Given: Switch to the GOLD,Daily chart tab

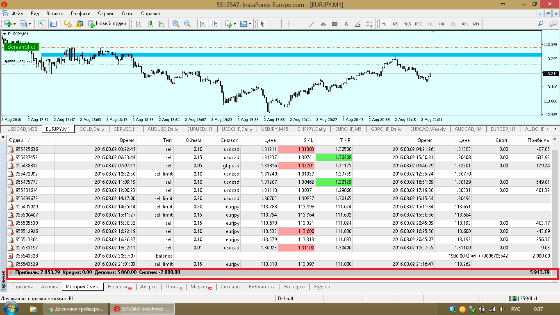Looking at the screenshot, I should (92, 129).
